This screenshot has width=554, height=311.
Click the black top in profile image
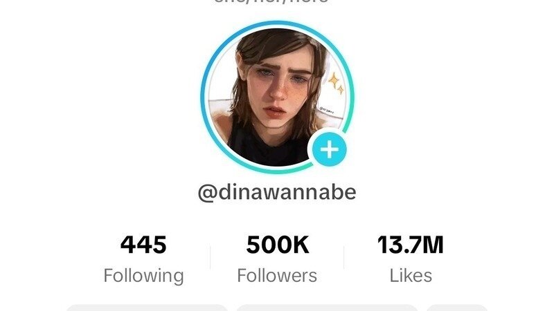[269, 147]
